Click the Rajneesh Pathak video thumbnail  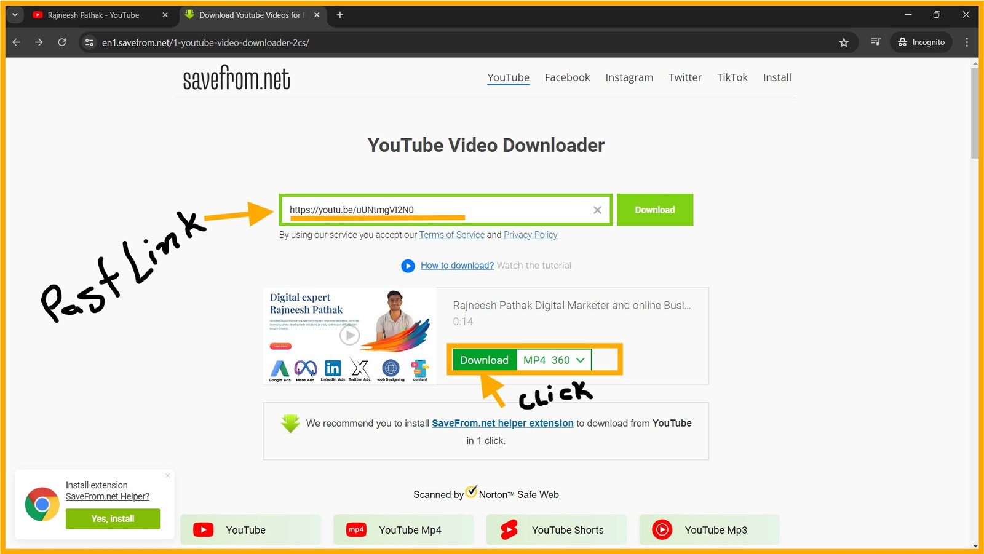point(349,336)
